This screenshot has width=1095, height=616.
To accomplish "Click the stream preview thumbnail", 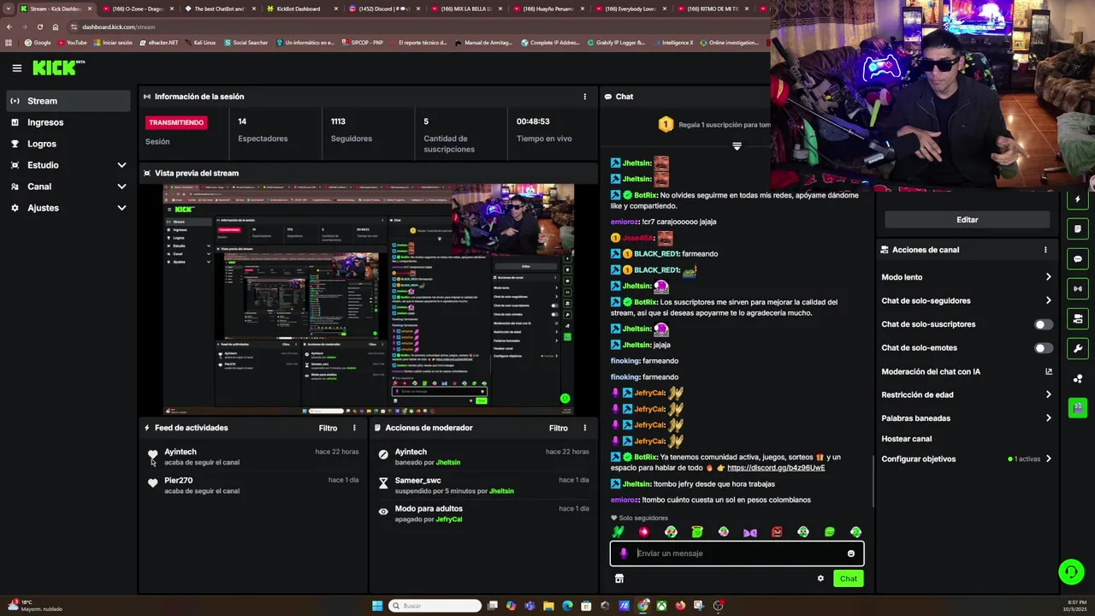I will [369, 299].
